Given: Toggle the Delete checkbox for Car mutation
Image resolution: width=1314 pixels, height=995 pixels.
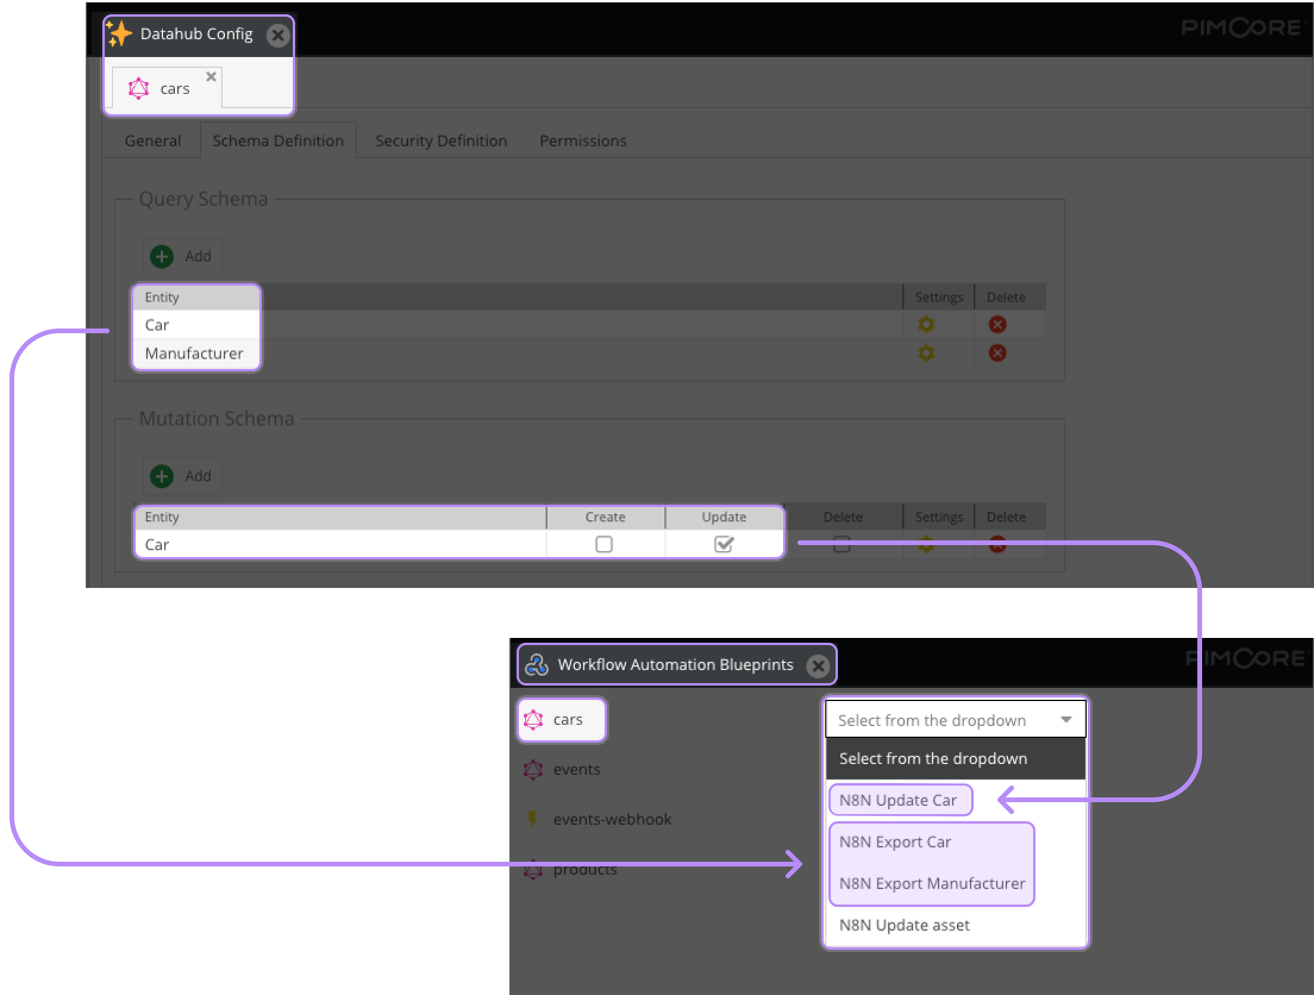Looking at the screenshot, I should click(841, 543).
